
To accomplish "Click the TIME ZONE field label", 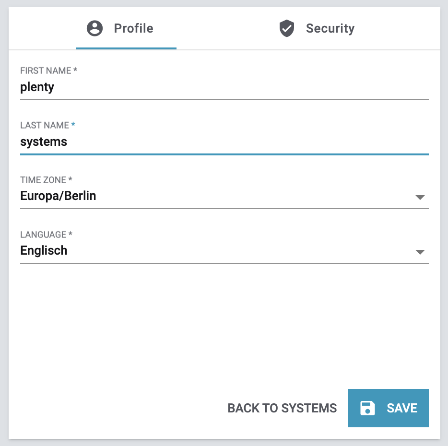I will pyautogui.click(x=43, y=180).
